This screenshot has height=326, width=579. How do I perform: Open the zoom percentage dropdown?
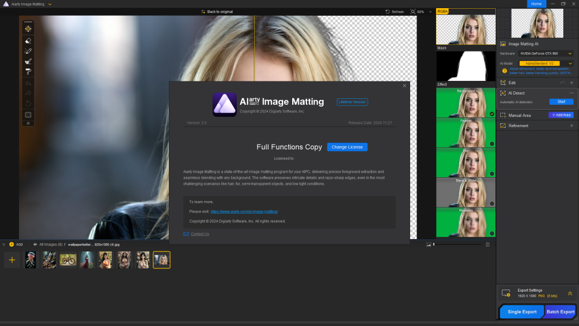pos(431,12)
